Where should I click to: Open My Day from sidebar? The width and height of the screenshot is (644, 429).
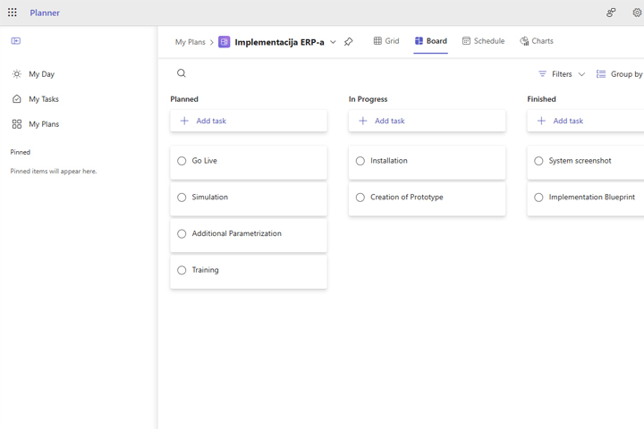pos(41,74)
